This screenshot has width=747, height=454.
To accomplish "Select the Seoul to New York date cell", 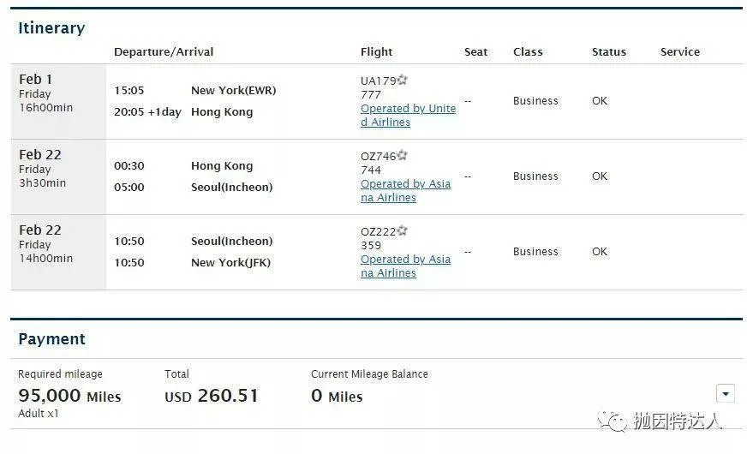I will [58, 252].
